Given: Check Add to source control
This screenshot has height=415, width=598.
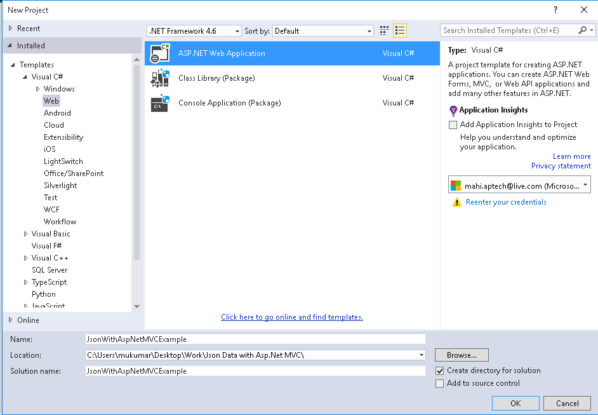Looking at the screenshot, I should (440, 383).
